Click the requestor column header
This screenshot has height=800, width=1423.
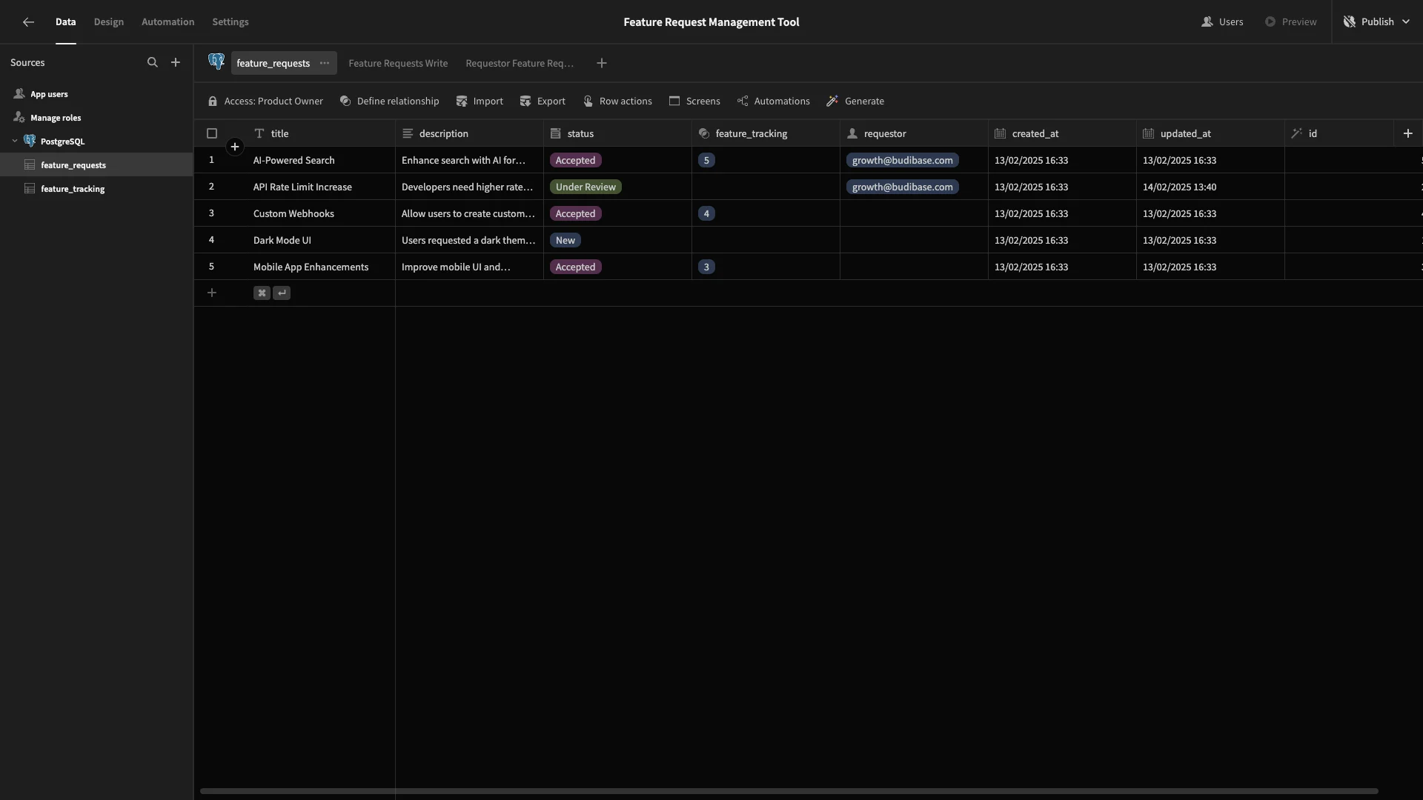(x=914, y=133)
